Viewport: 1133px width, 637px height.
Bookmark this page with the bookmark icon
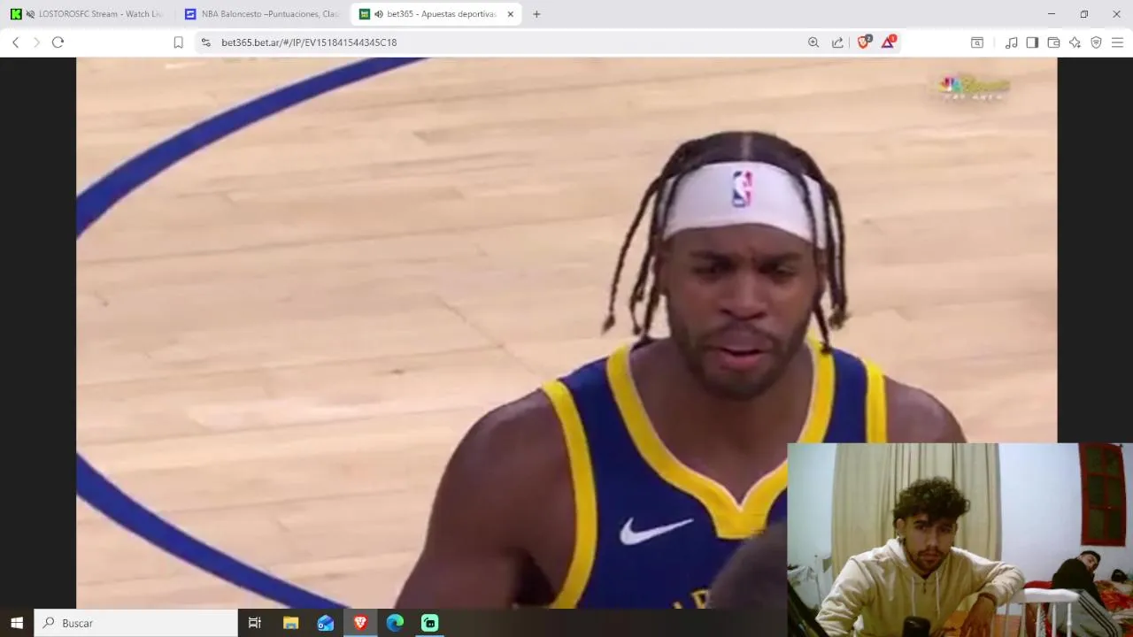click(x=179, y=42)
